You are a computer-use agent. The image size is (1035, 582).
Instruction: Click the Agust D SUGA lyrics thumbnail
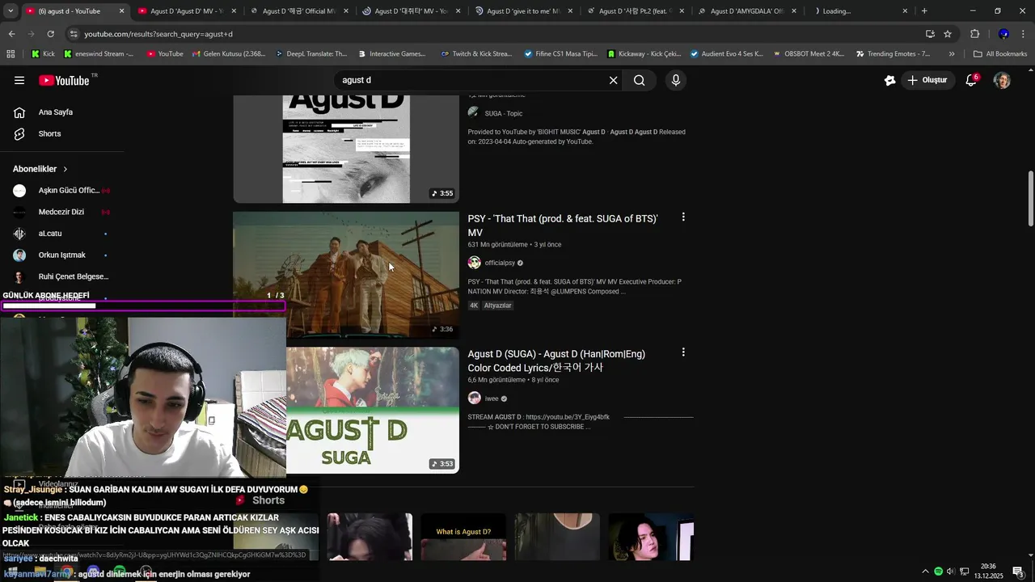372,410
